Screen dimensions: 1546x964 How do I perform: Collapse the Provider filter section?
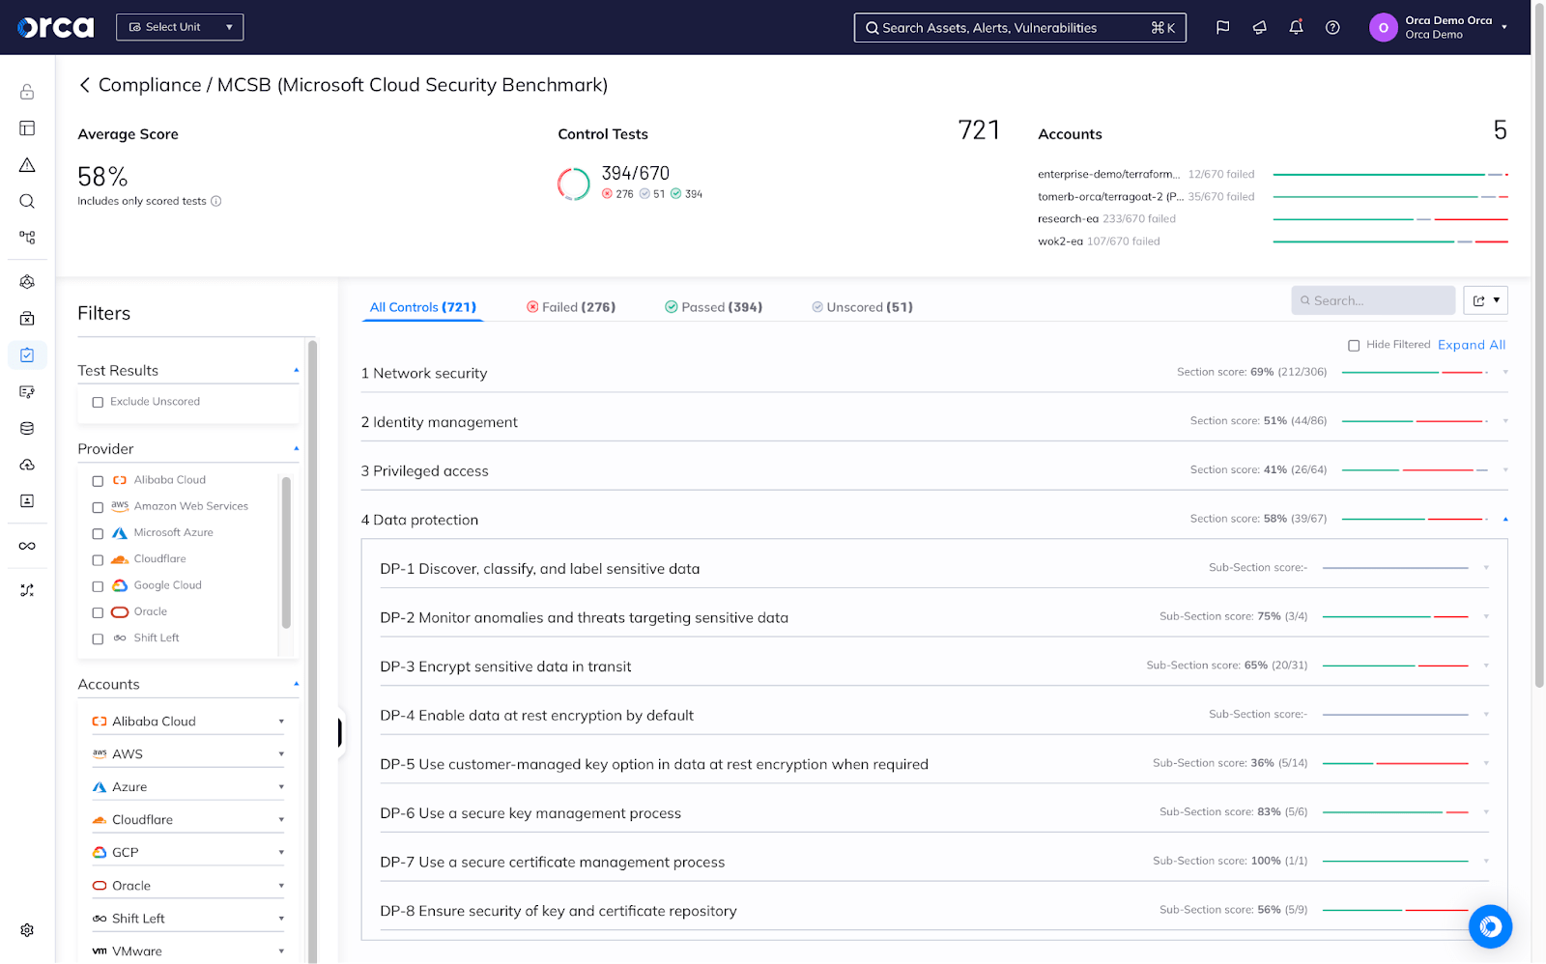(x=295, y=446)
